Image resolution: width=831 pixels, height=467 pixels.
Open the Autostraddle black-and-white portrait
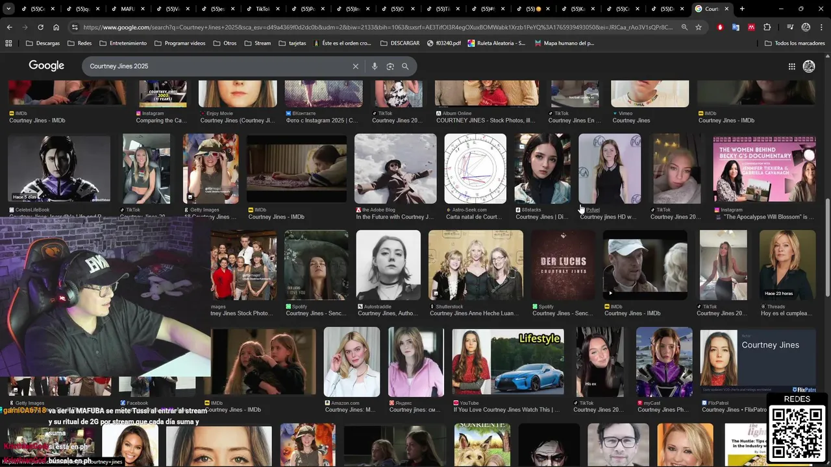[x=388, y=265]
